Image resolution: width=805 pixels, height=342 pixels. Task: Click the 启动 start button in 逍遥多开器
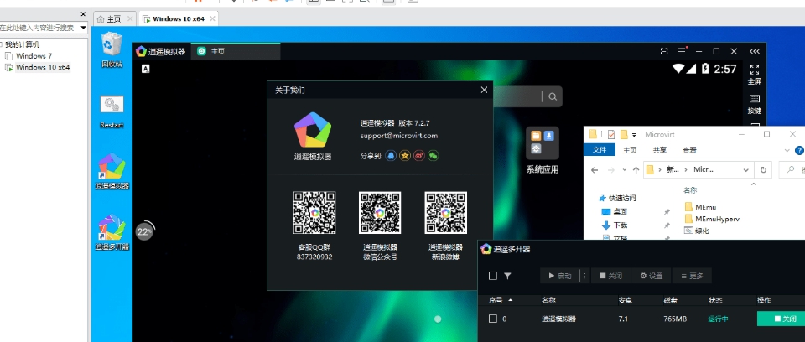coord(559,276)
